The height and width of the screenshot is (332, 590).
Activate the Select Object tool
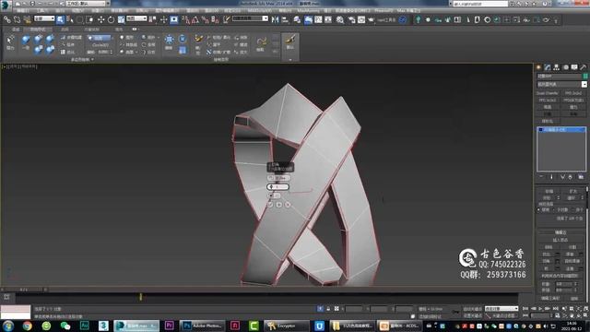[x=60, y=19]
